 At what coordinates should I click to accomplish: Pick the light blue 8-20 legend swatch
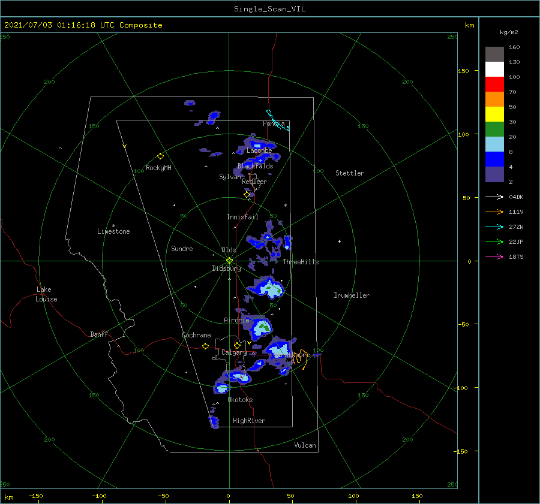(x=494, y=144)
